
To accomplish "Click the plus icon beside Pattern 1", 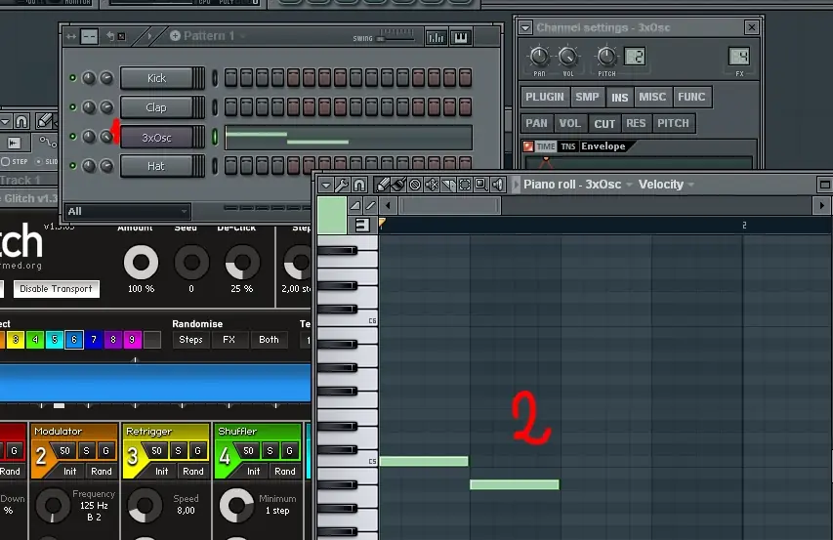I will [x=175, y=35].
